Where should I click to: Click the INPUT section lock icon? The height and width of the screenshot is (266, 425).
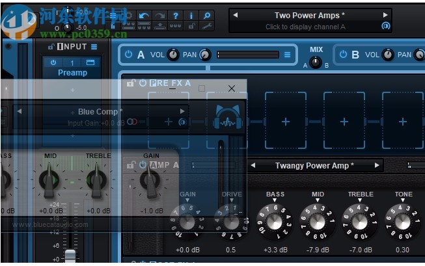[x=51, y=47]
